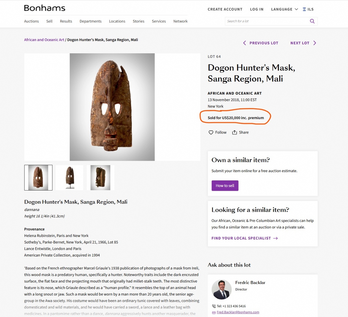
Task: Click the search magnifier icon
Action: coord(312,21)
